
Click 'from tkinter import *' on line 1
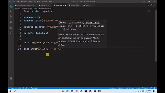pos(38,11)
